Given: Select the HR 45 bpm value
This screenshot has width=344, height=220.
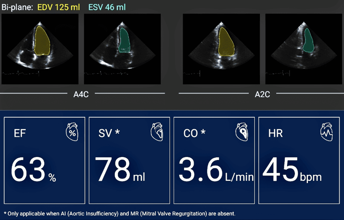Looking at the screenshot, I should (292, 170).
